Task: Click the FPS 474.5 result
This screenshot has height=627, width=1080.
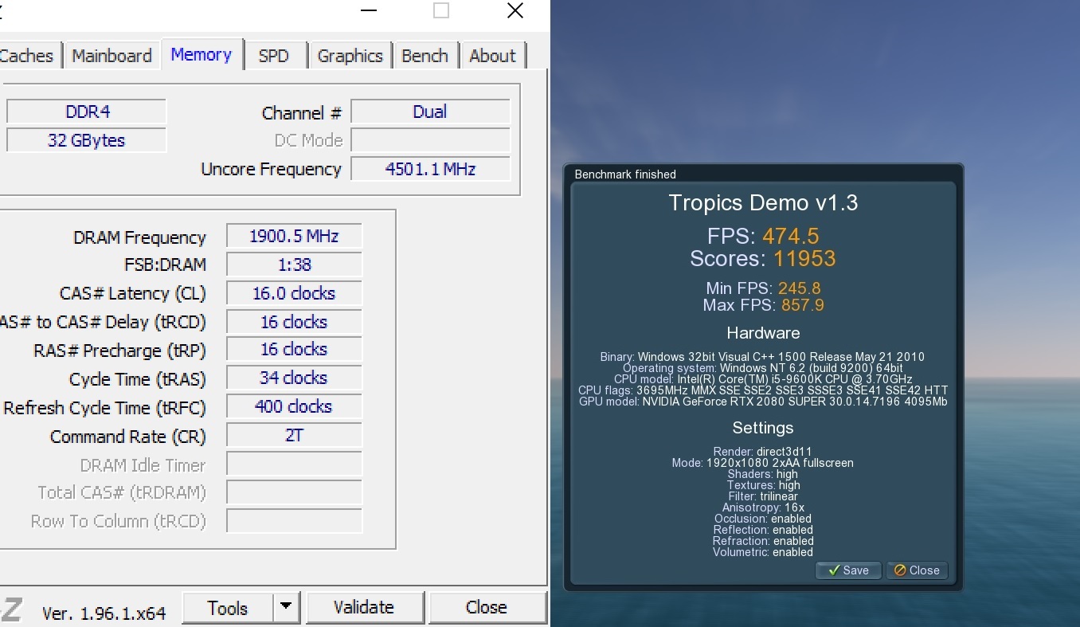Action: pos(763,237)
